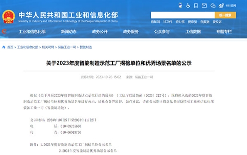This screenshot has width=247, height=155.
Task: Click 装备工业一司 breadcrumb link
Action: point(67,47)
